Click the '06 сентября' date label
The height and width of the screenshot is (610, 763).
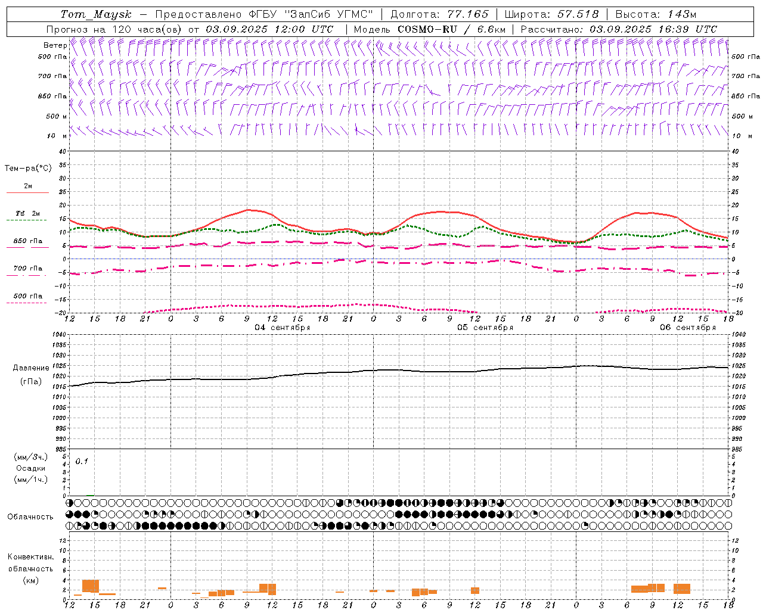pyautogui.click(x=688, y=328)
